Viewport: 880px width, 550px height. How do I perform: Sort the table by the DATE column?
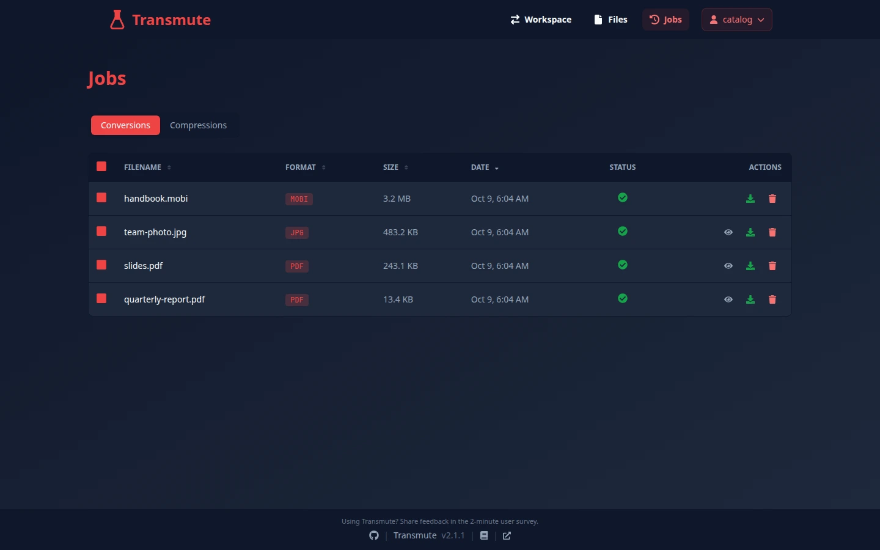(x=485, y=167)
